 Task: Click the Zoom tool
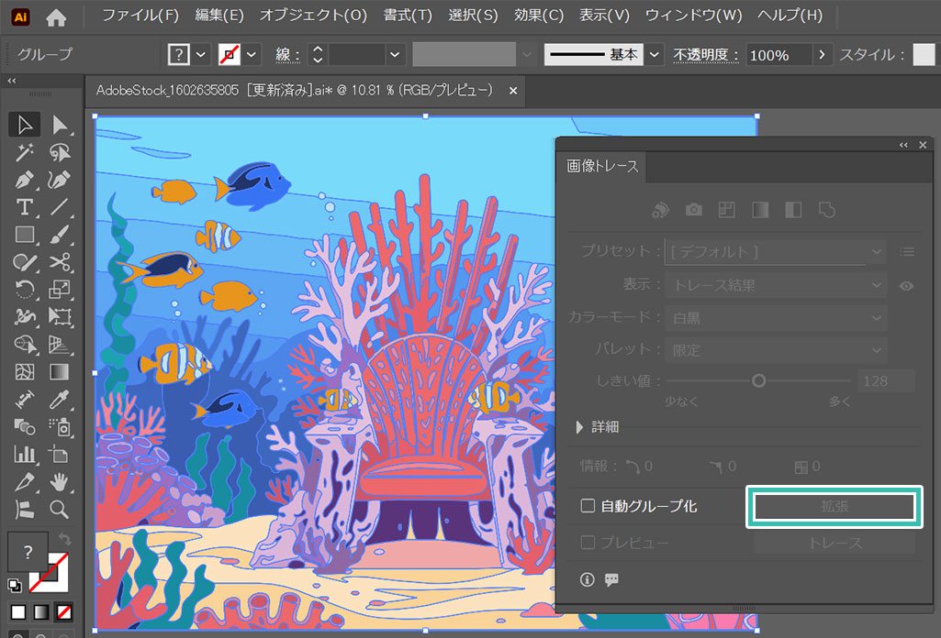tap(60, 509)
